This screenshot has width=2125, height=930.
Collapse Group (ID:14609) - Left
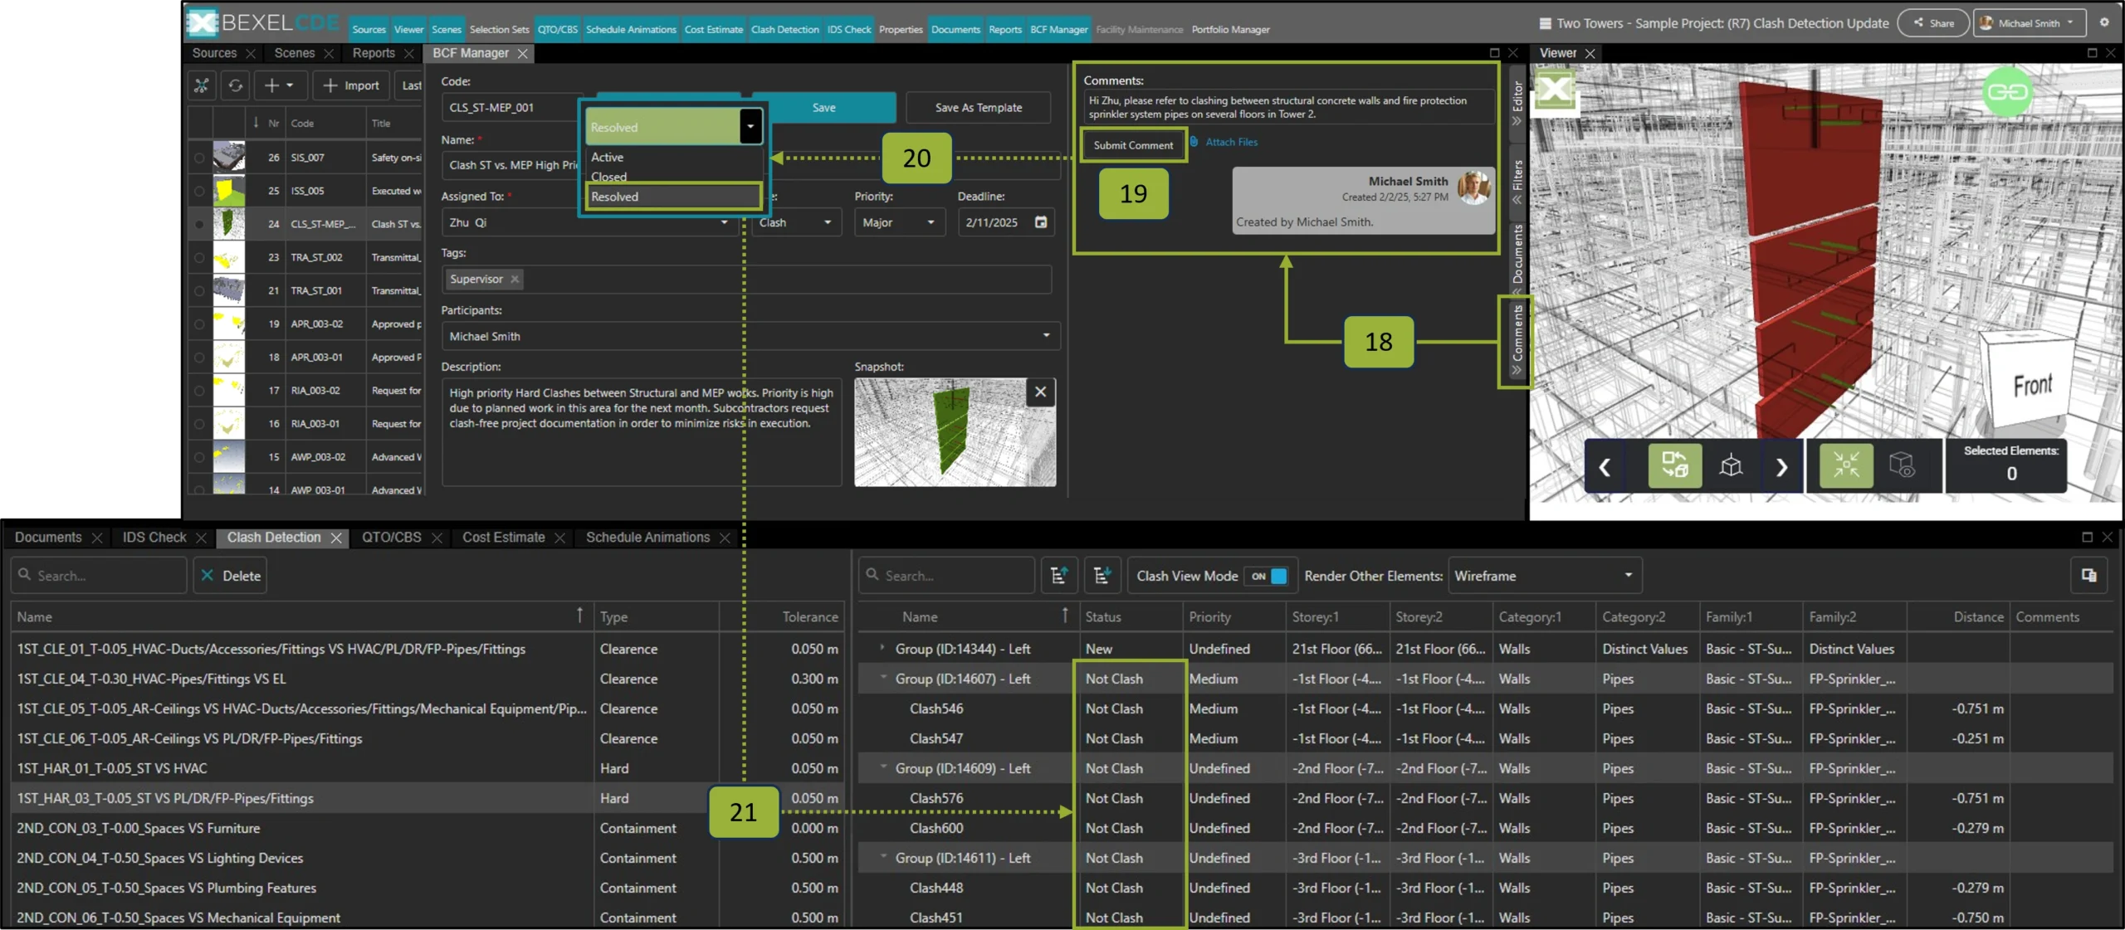pos(883,767)
